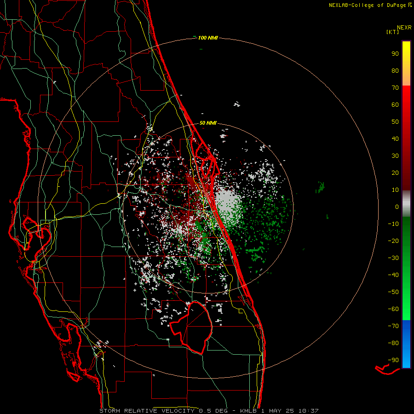
Task: Click the -30 knot scale value
Action: click(x=393, y=258)
